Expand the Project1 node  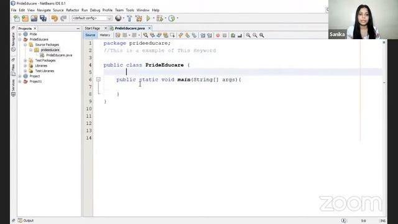point(20,82)
